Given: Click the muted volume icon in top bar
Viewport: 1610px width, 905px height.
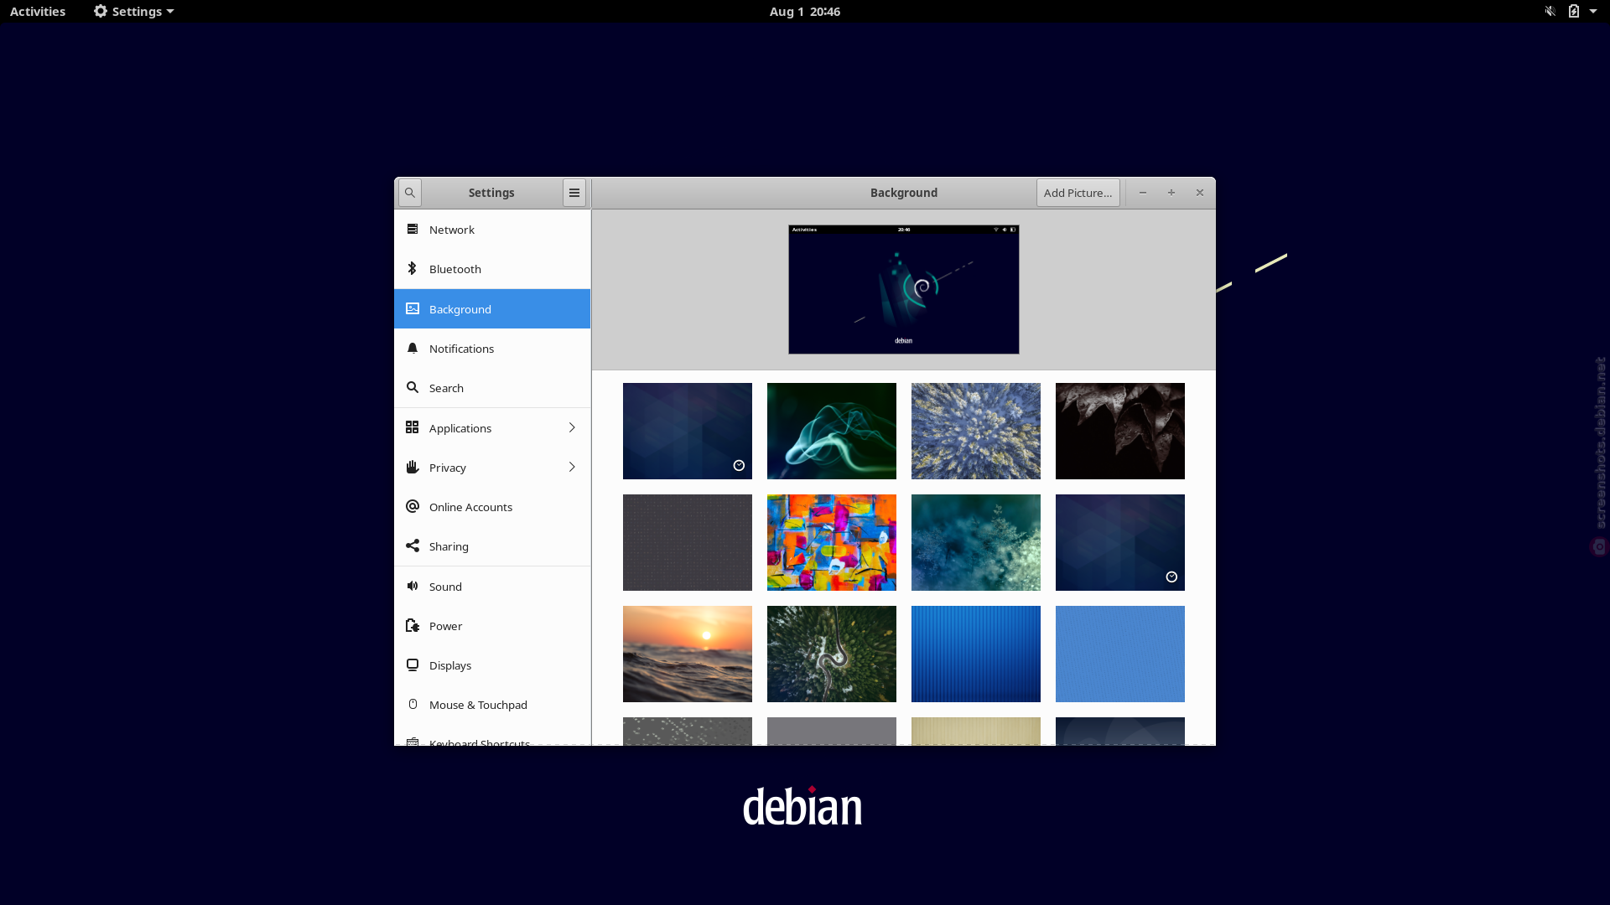Looking at the screenshot, I should [1550, 11].
